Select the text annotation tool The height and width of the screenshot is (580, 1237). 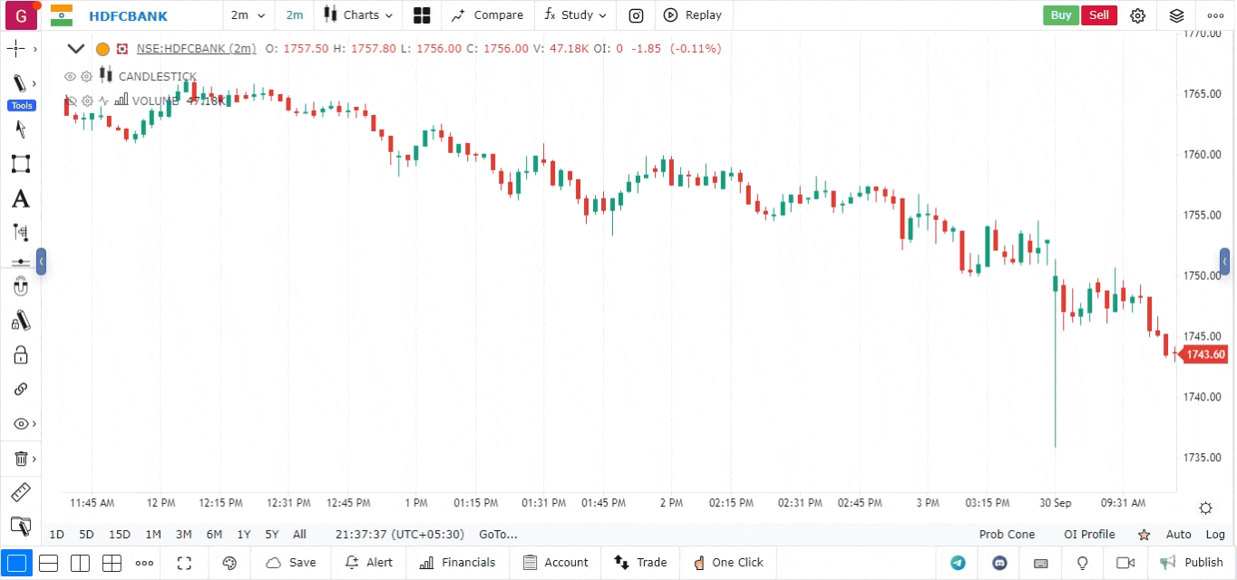click(x=20, y=199)
